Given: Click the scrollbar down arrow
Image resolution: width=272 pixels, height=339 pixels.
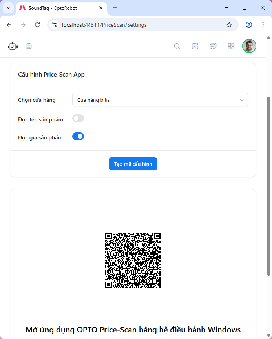Looking at the screenshot, I should click(268, 336).
